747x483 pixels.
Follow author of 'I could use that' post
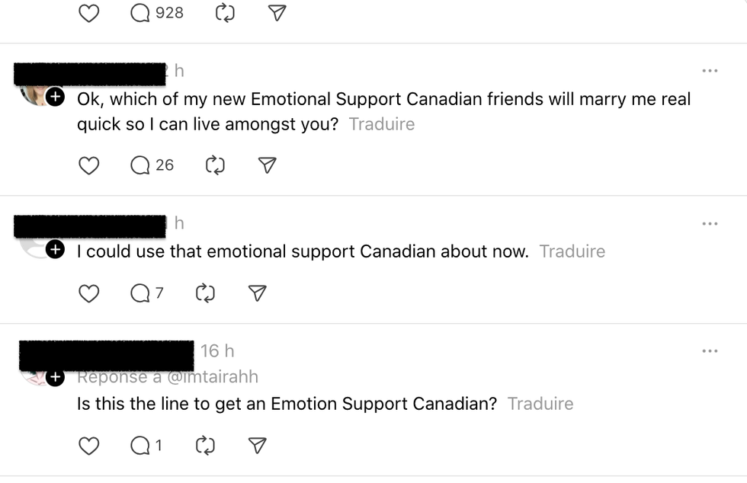click(55, 250)
